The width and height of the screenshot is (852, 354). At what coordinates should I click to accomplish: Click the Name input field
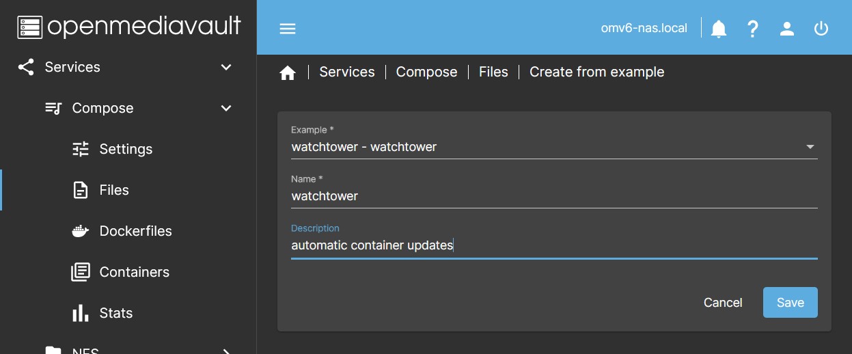(x=553, y=196)
